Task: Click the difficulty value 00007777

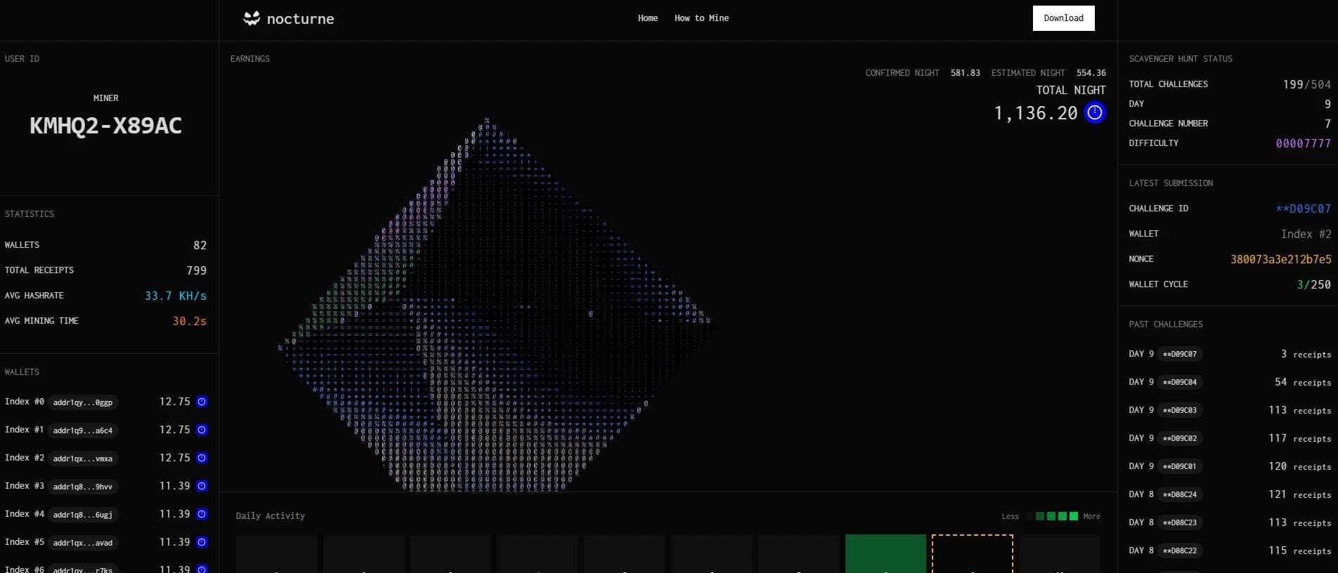Action: (x=1303, y=143)
